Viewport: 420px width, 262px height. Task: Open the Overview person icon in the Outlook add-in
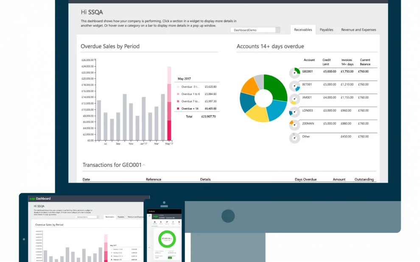click(155, 222)
